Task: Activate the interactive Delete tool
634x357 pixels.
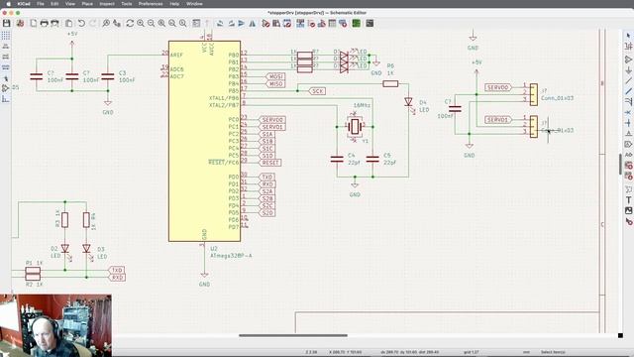Action: click(x=628, y=221)
